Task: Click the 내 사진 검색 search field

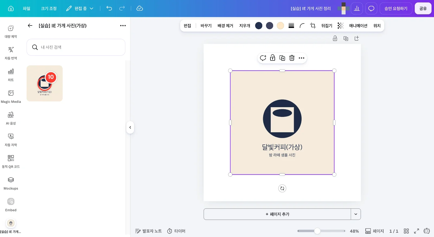Action: (76, 47)
